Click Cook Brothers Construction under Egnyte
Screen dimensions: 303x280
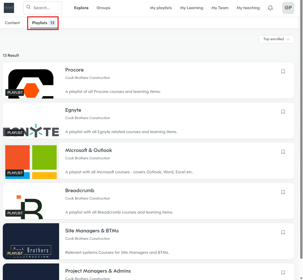click(x=88, y=118)
